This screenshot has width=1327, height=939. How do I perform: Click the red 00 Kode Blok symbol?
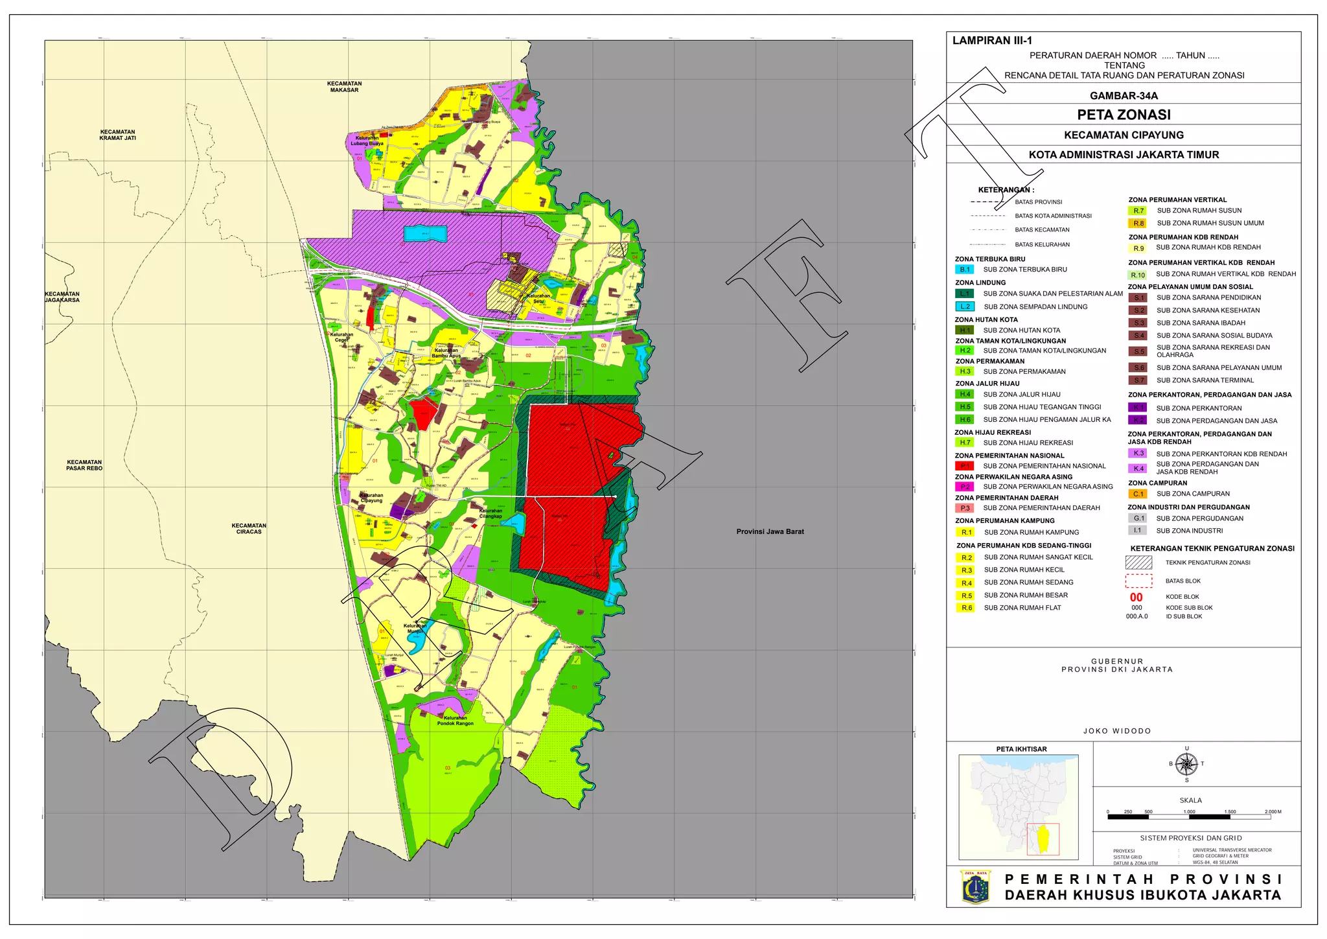click(1137, 597)
